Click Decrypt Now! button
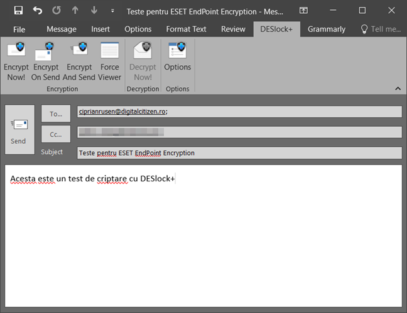Screen dimensions: 407x313 coord(143,61)
